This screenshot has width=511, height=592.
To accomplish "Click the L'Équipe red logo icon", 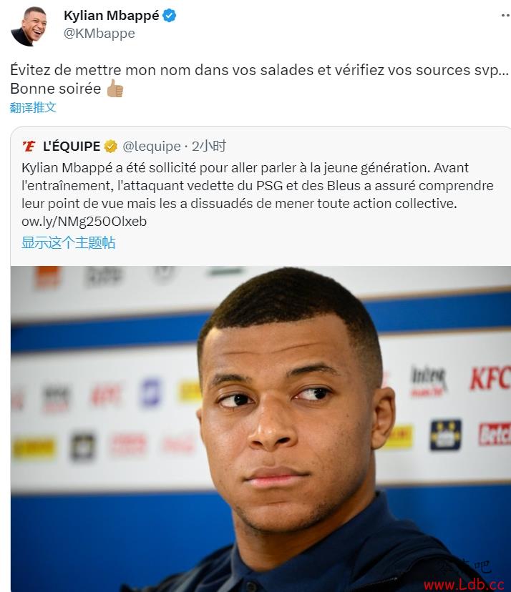I will click(29, 146).
